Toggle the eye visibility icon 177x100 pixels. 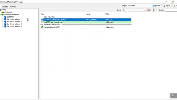[154, 10]
